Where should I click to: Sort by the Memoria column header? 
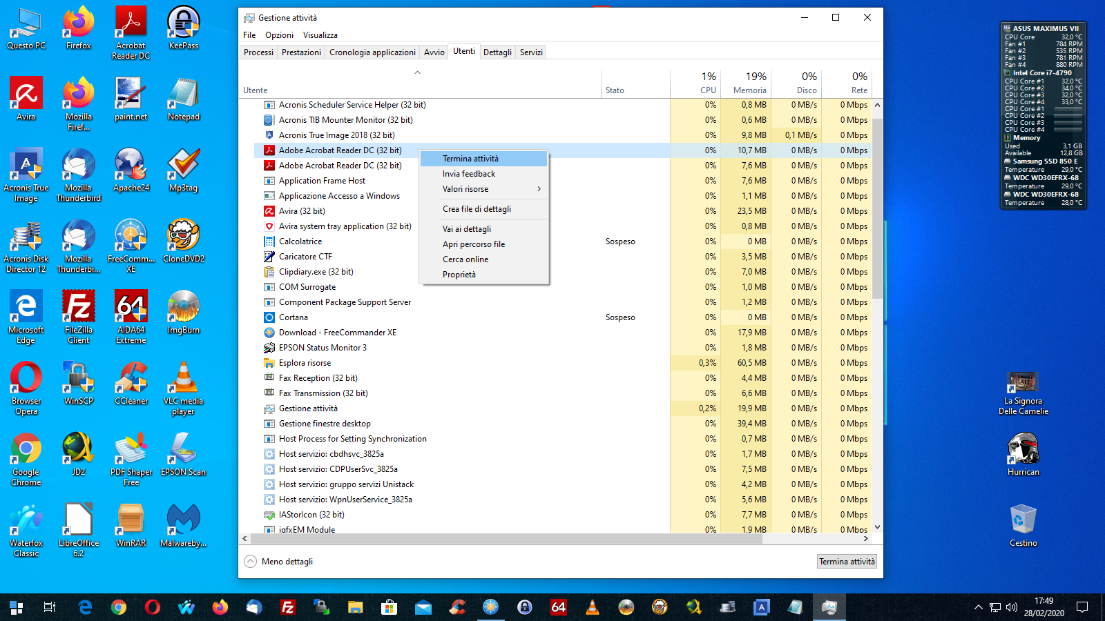tap(747, 83)
